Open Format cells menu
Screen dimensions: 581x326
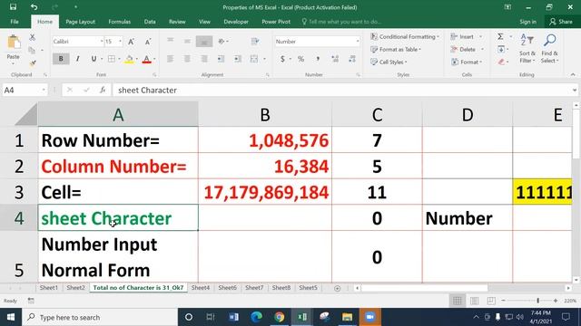click(466, 62)
